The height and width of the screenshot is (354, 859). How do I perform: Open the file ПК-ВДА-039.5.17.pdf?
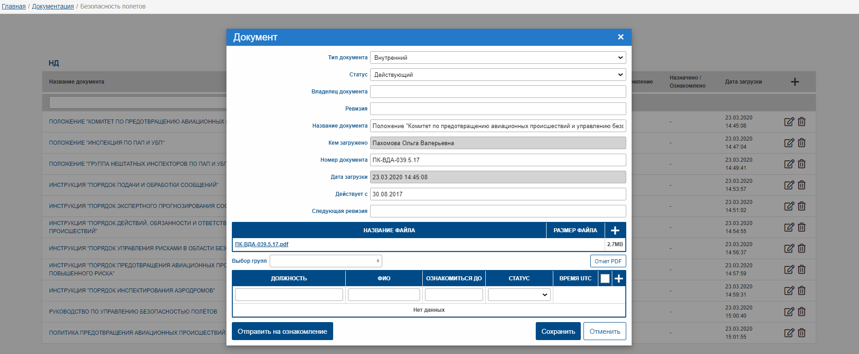coord(262,244)
